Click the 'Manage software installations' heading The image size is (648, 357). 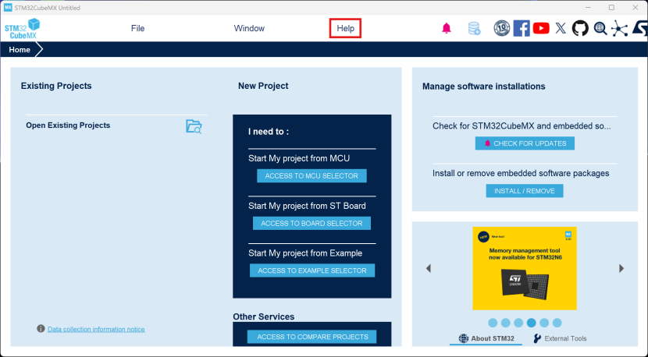[x=483, y=87]
